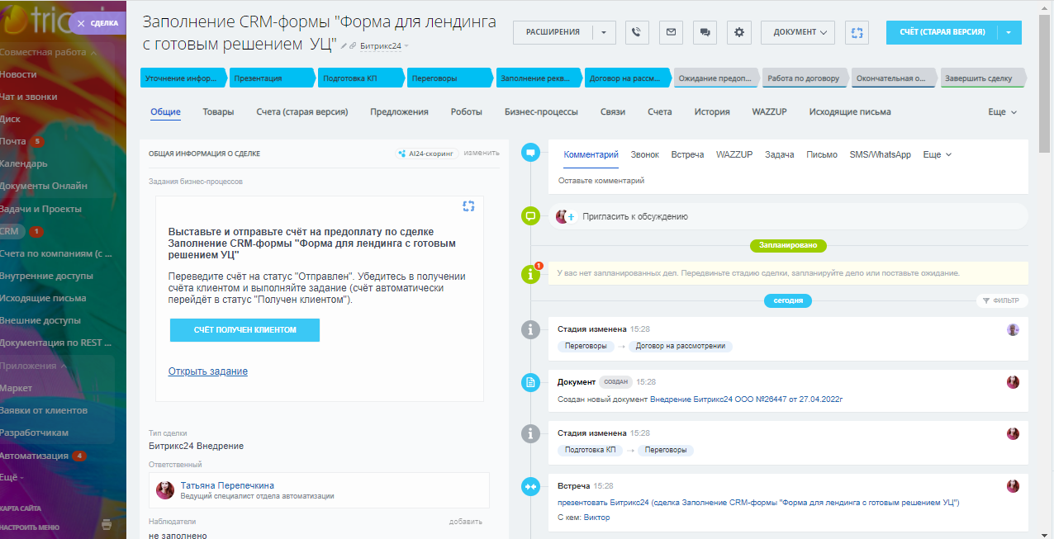The image size is (1054, 539).
Task: Switch to the Товары tab
Action: (x=218, y=111)
